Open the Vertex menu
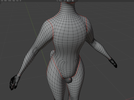Screen dimensions: 134x100 [9, 1]
